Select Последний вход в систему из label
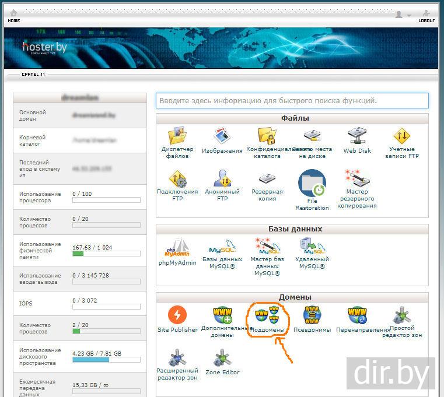Image resolution: width=444 pixels, height=397 pixels. [40, 168]
